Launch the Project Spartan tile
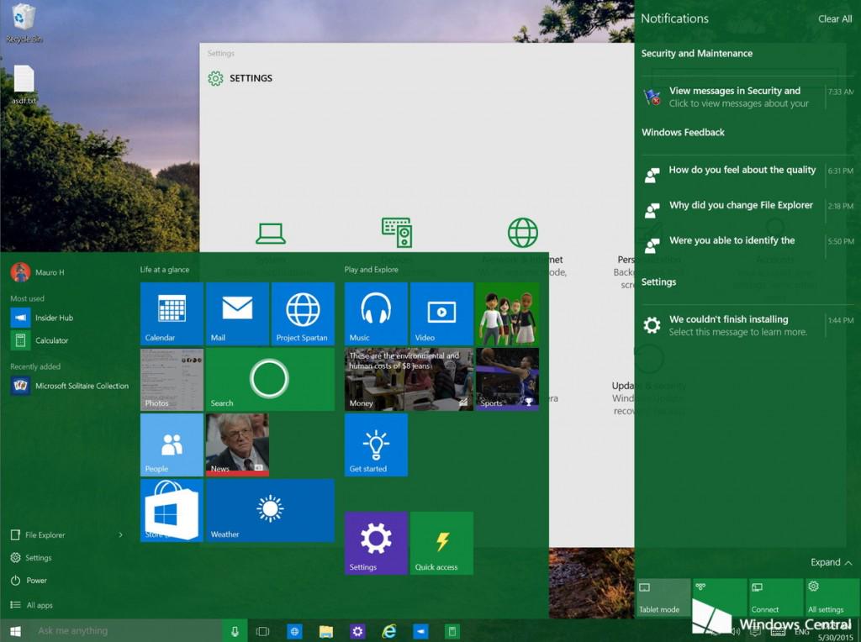 point(303,313)
